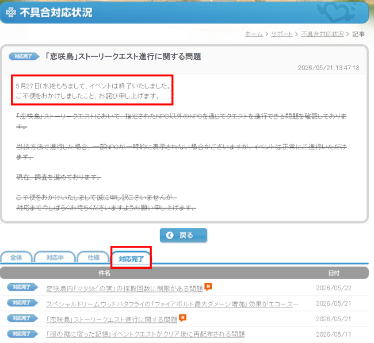Click 対応完了 status badge beside article title

click(24, 56)
